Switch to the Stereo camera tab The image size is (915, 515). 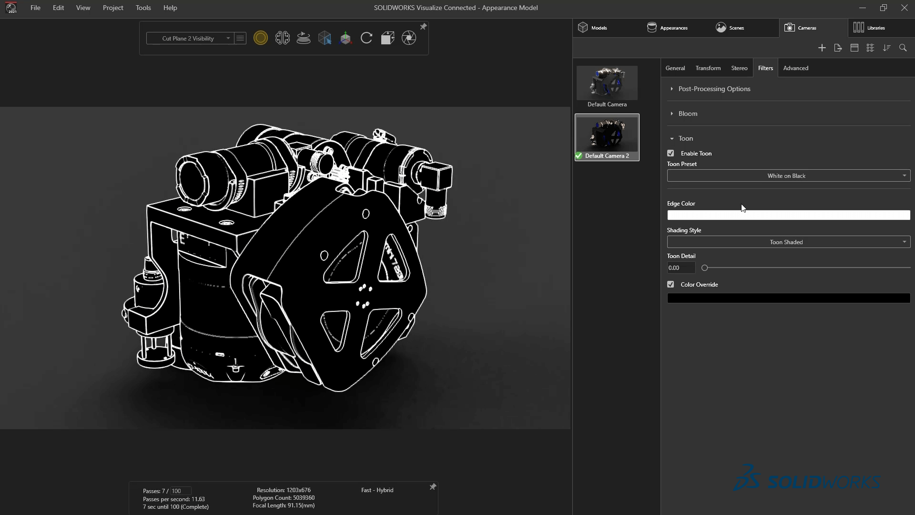[739, 68]
